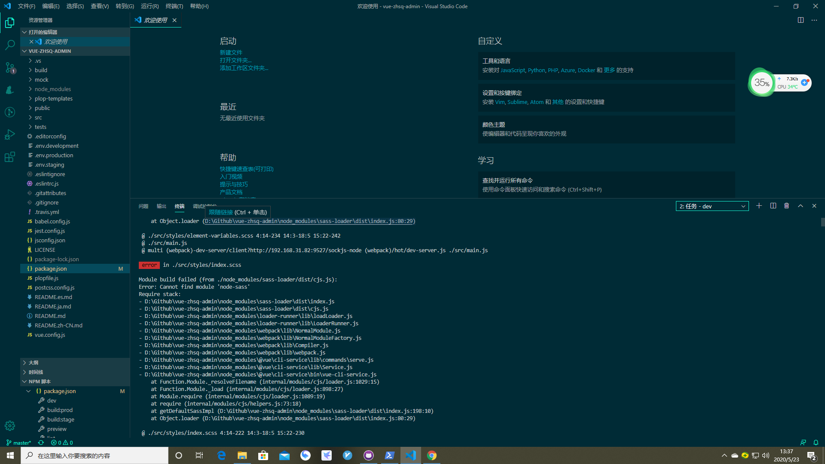Kill terminal with trash icon
The image size is (825, 464).
tap(786, 206)
